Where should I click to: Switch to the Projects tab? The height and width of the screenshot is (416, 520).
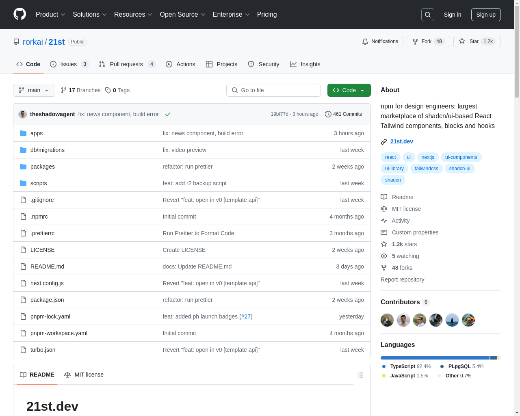[x=221, y=64]
